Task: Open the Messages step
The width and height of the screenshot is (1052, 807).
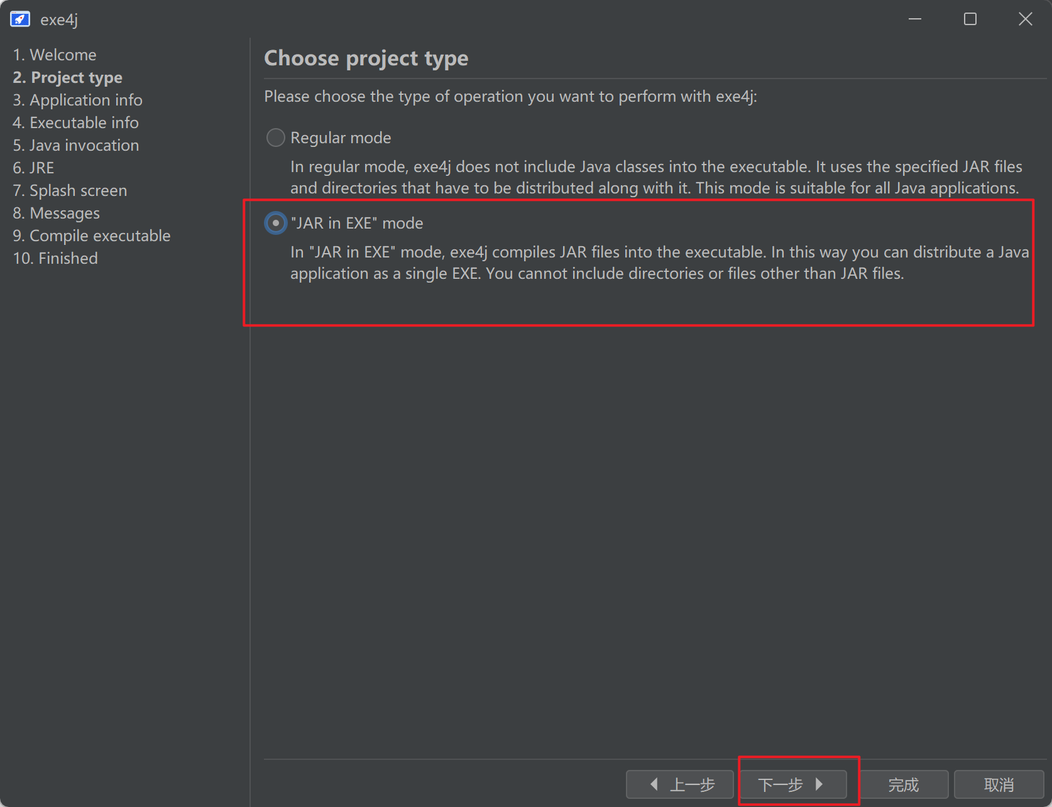Action: (x=57, y=213)
